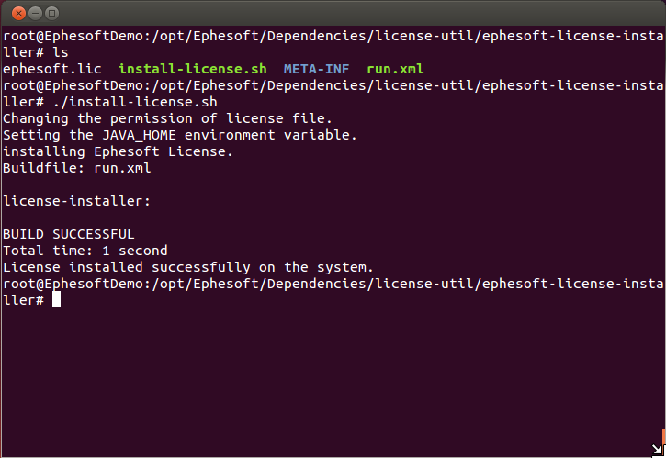Click the Changing the permission line
The image size is (666, 458).
(x=167, y=118)
